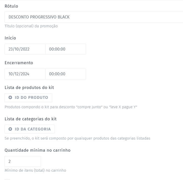The image size is (183, 180).
Task: Focus the Rótulo field with DESCONTO PROGRESSIVO BLACK
Action: 93,17
